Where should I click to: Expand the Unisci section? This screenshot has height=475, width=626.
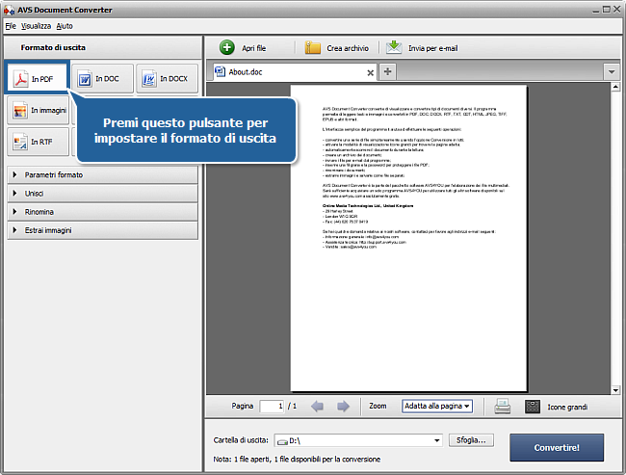coord(103,194)
